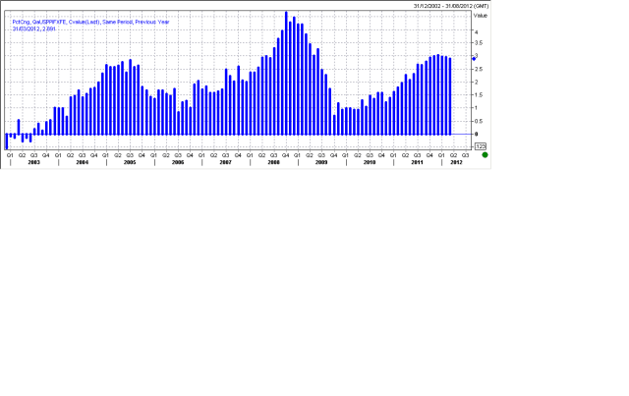
Task: Click the 0 value on the y-axis
Action: click(476, 133)
